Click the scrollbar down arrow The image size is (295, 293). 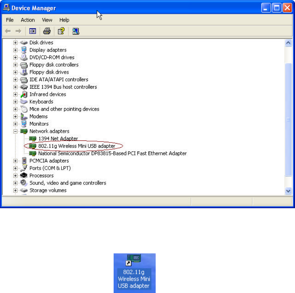pyautogui.click(x=288, y=191)
